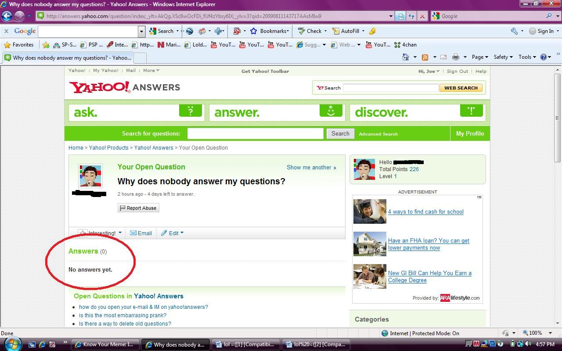Open the Mari... favorites bar bookmark
The image size is (562, 351).
point(169,45)
